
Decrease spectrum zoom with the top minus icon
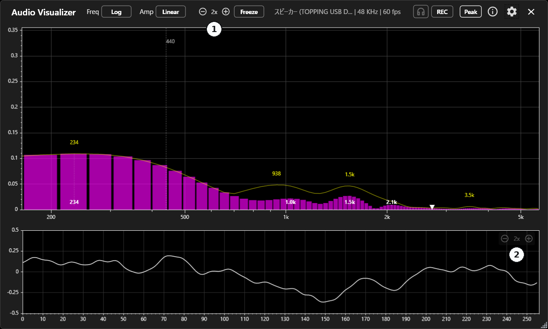(x=203, y=12)
